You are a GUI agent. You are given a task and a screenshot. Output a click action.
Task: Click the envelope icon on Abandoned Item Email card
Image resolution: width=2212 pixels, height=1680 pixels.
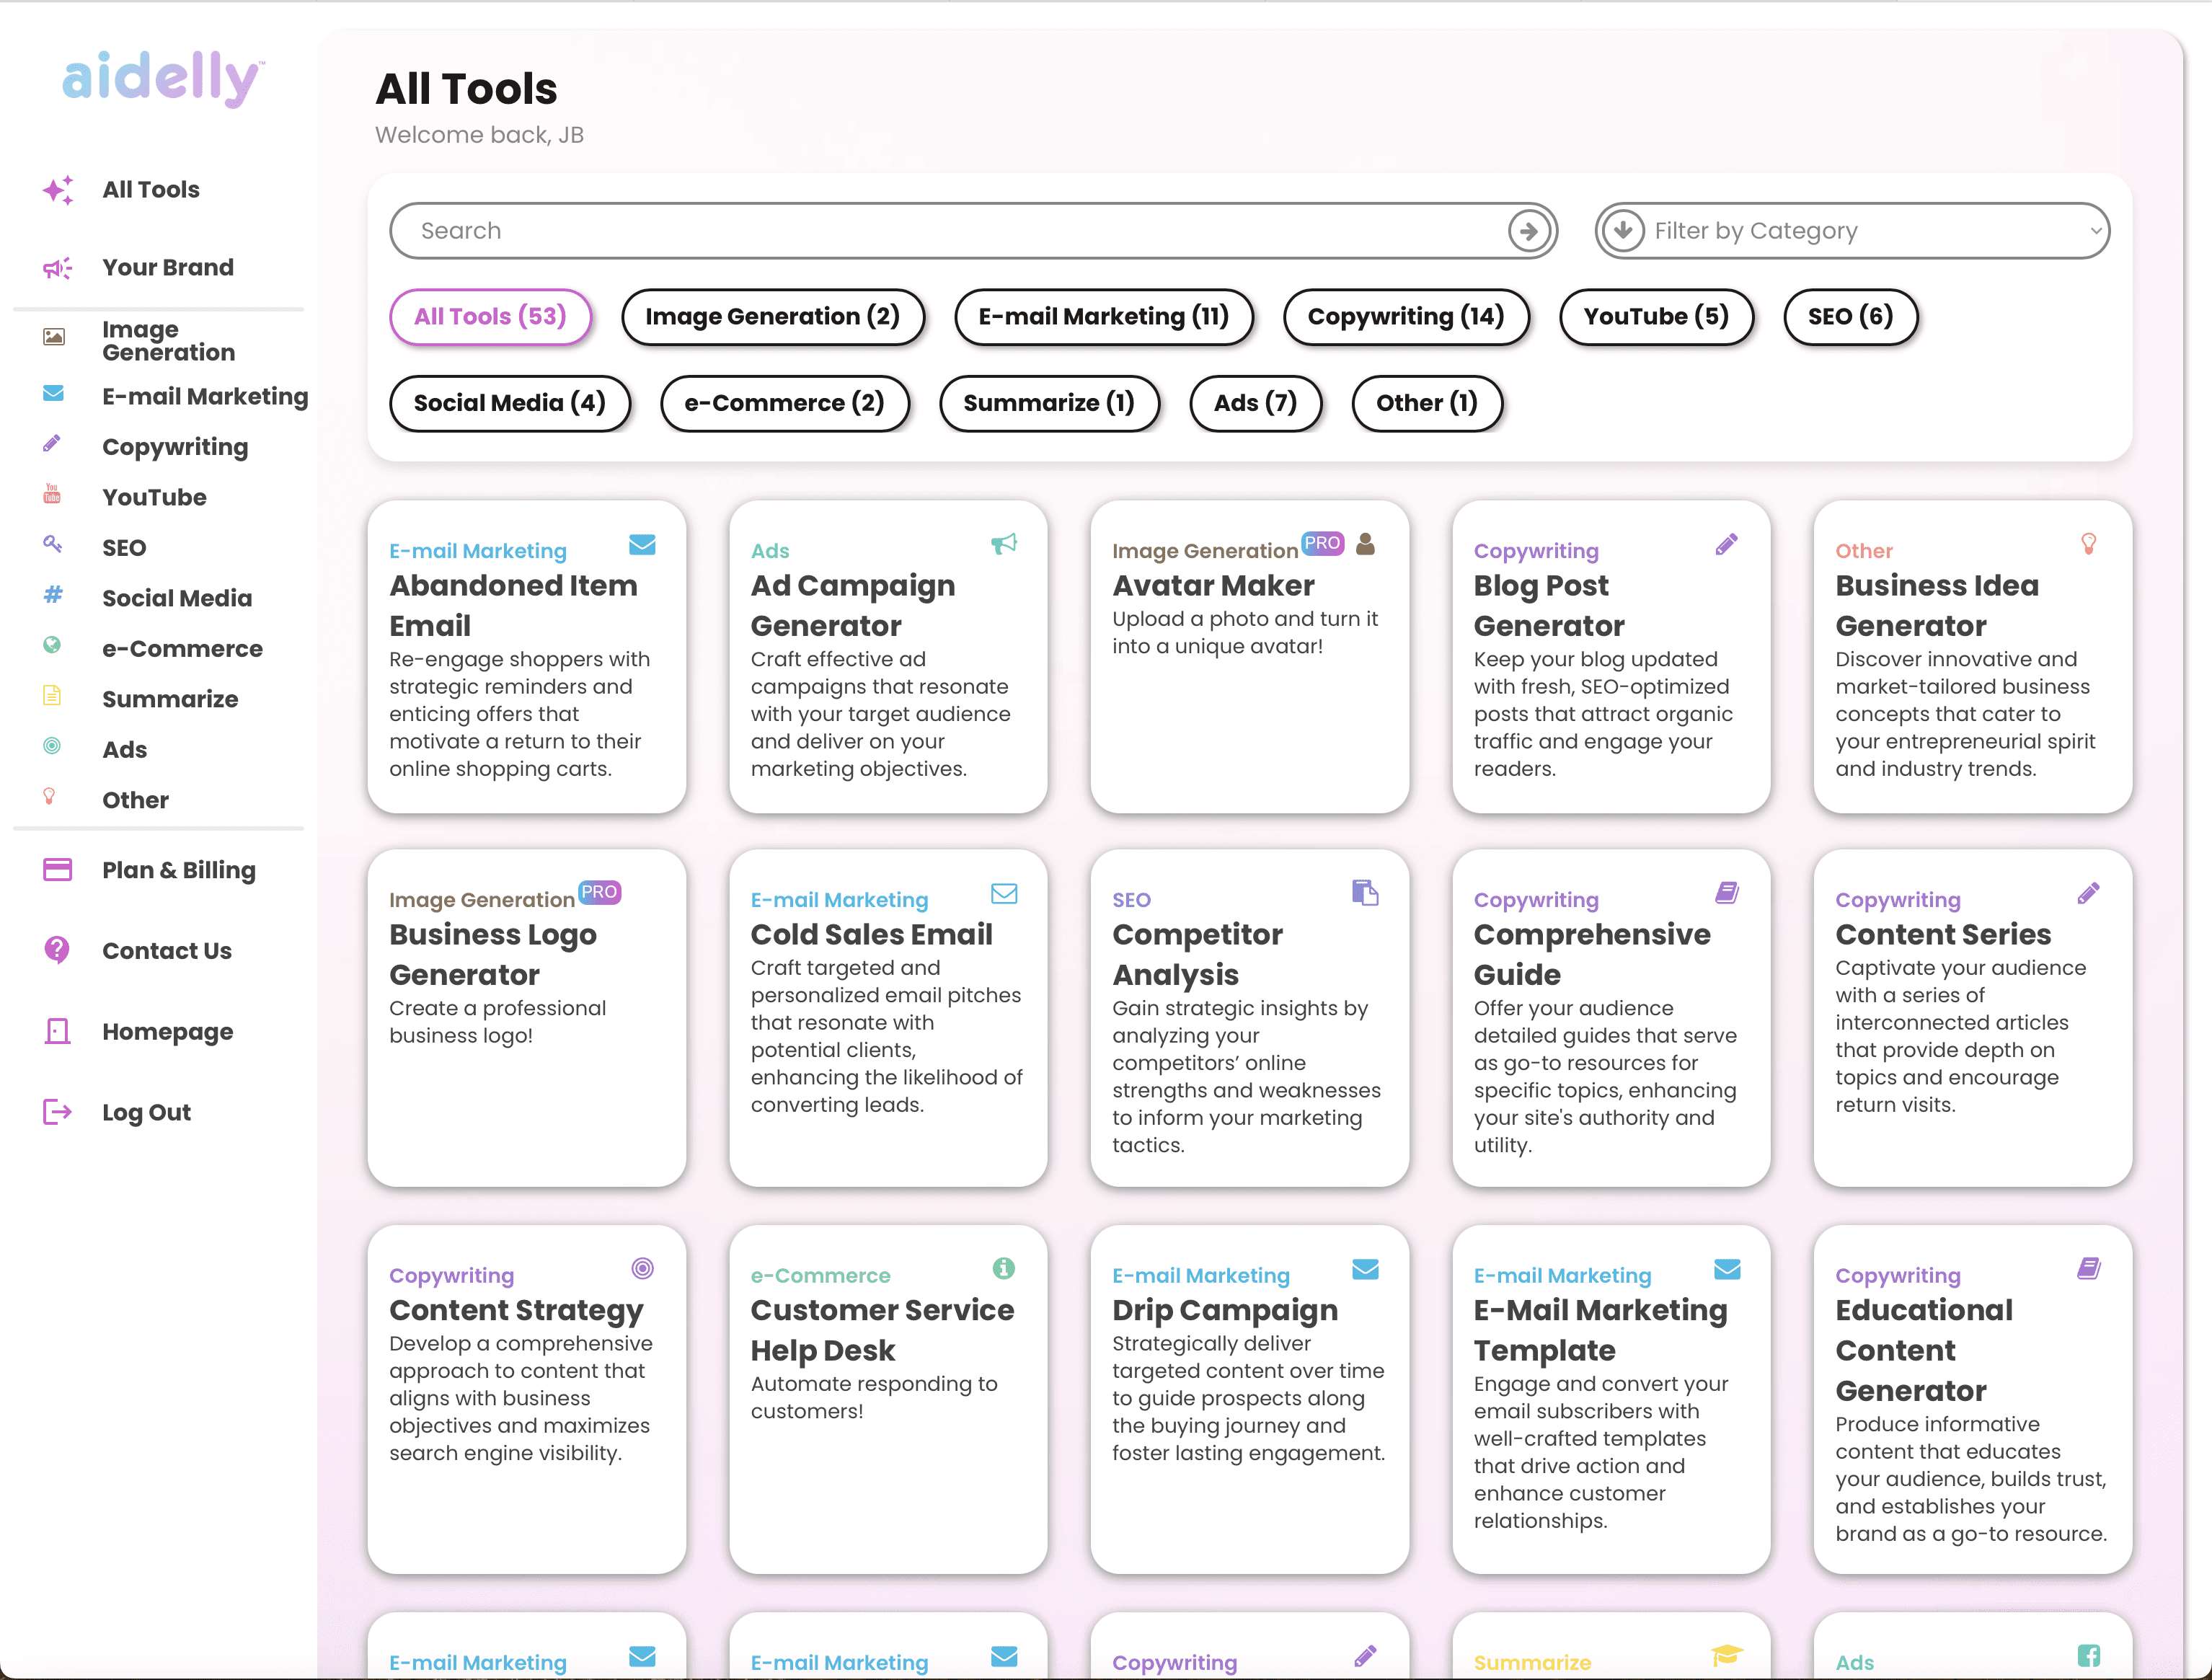point(642,545)
